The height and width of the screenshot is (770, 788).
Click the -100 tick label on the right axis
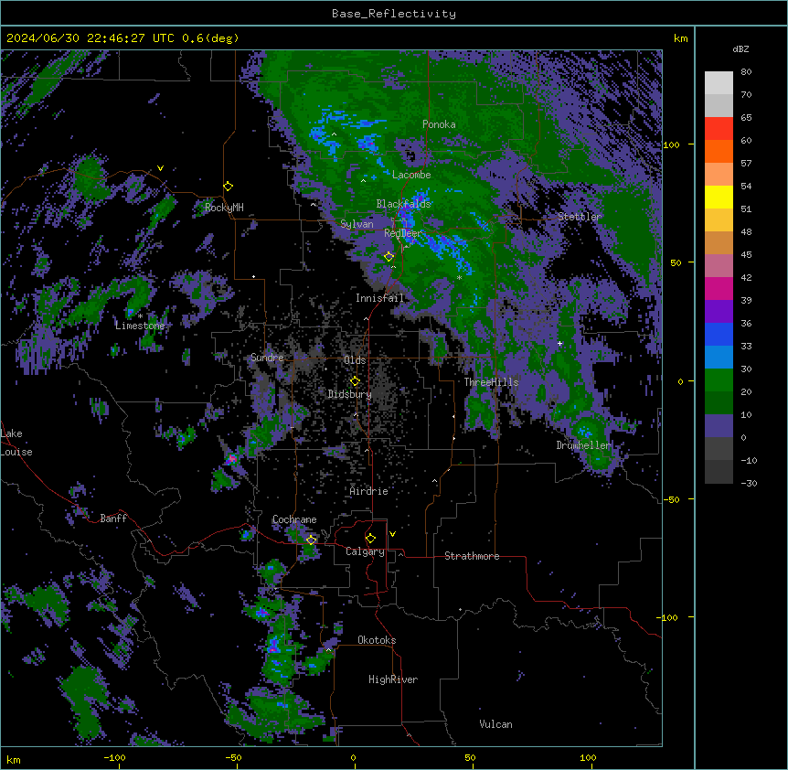668,617
